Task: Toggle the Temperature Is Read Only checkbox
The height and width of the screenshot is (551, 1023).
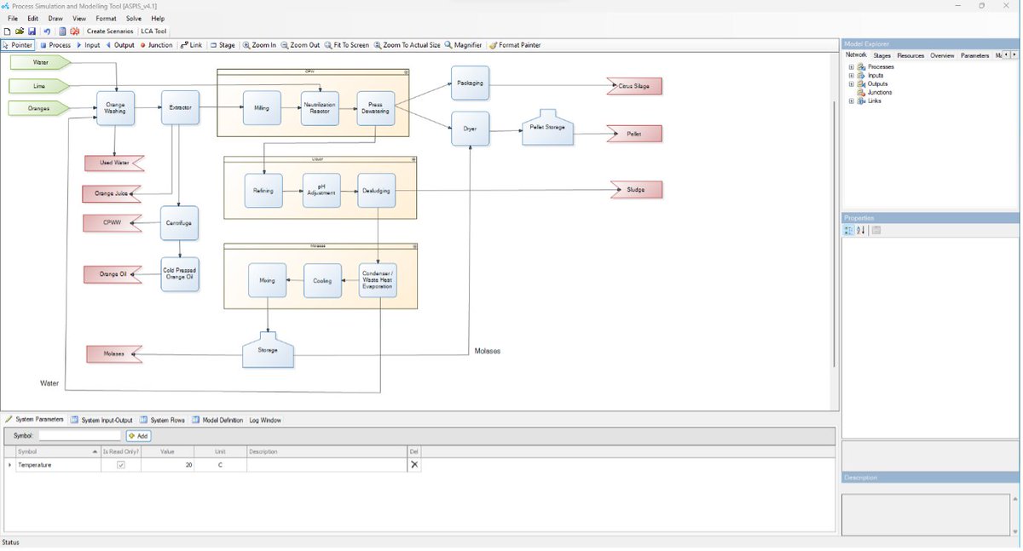Action: 120,465
